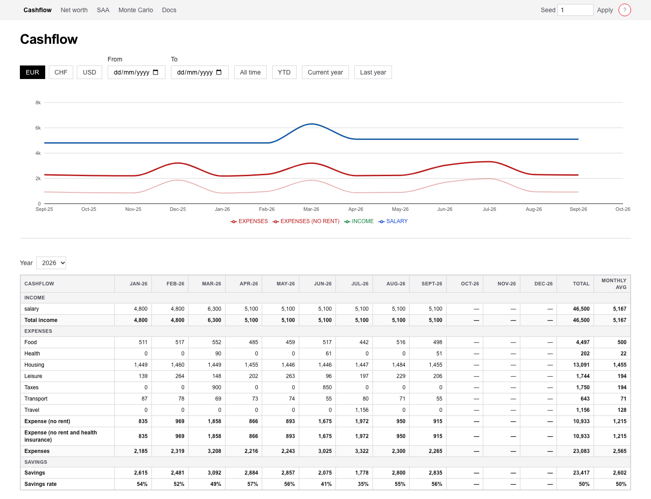Click the Seed input field
This screenshot has height=499, width=651.
click(x=576, y=10)
